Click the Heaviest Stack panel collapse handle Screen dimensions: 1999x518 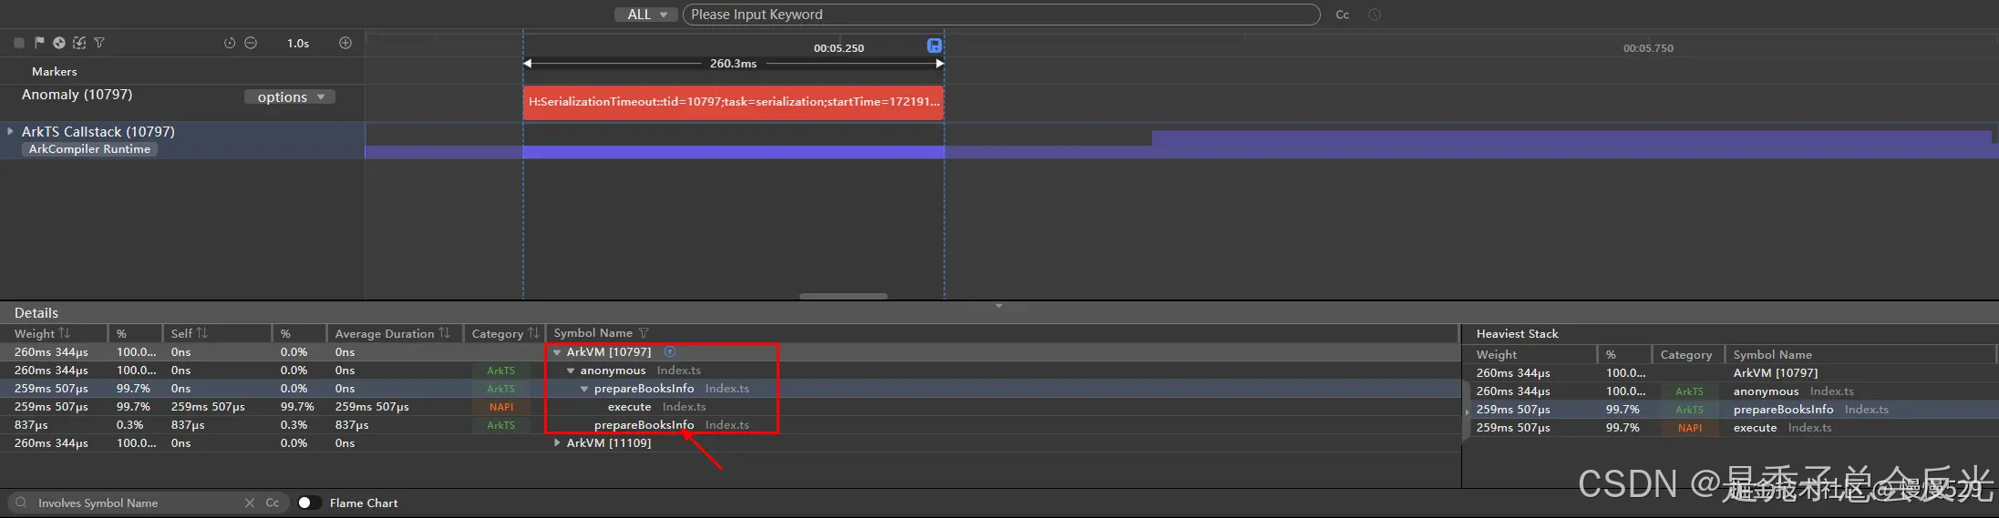(x=1466, y=412)
